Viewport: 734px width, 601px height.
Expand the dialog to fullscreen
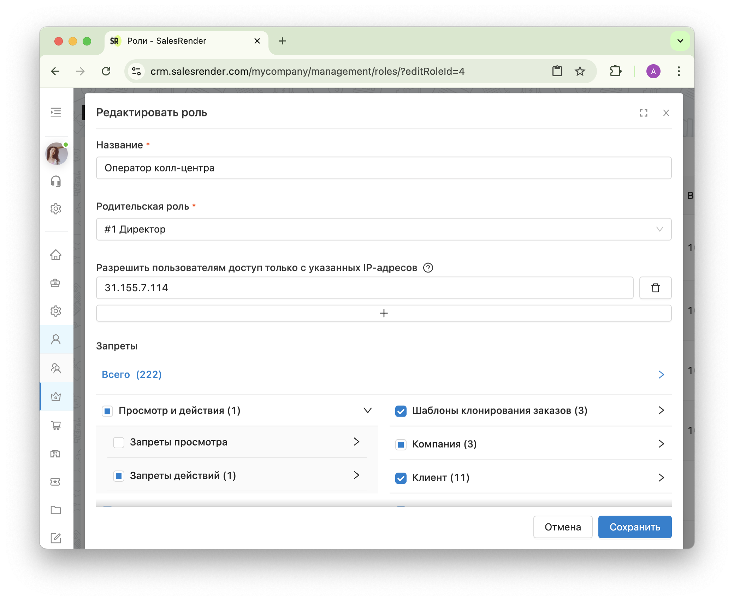(644, 113)
